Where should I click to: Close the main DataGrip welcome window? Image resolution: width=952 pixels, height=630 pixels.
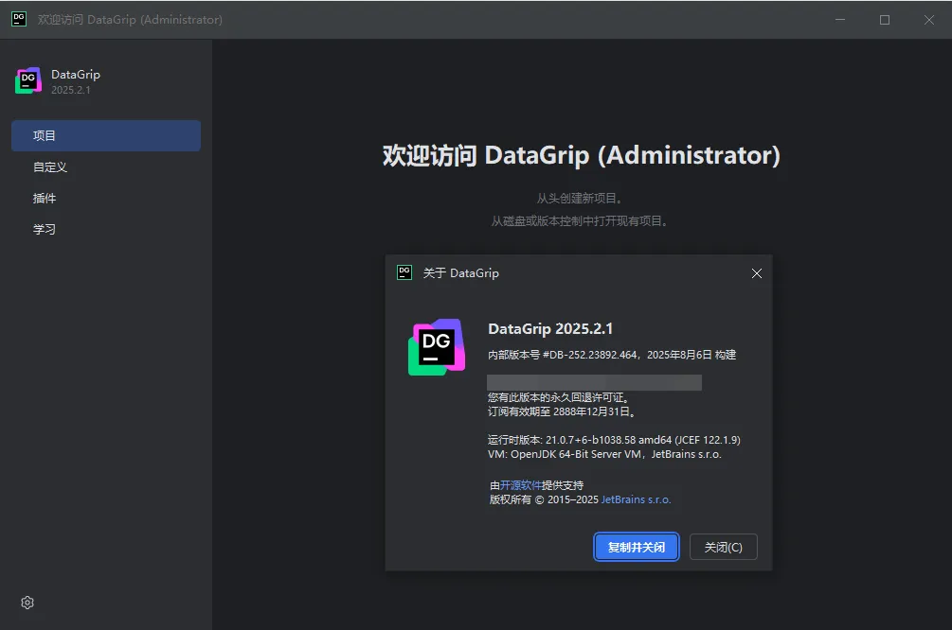[928, 20]
